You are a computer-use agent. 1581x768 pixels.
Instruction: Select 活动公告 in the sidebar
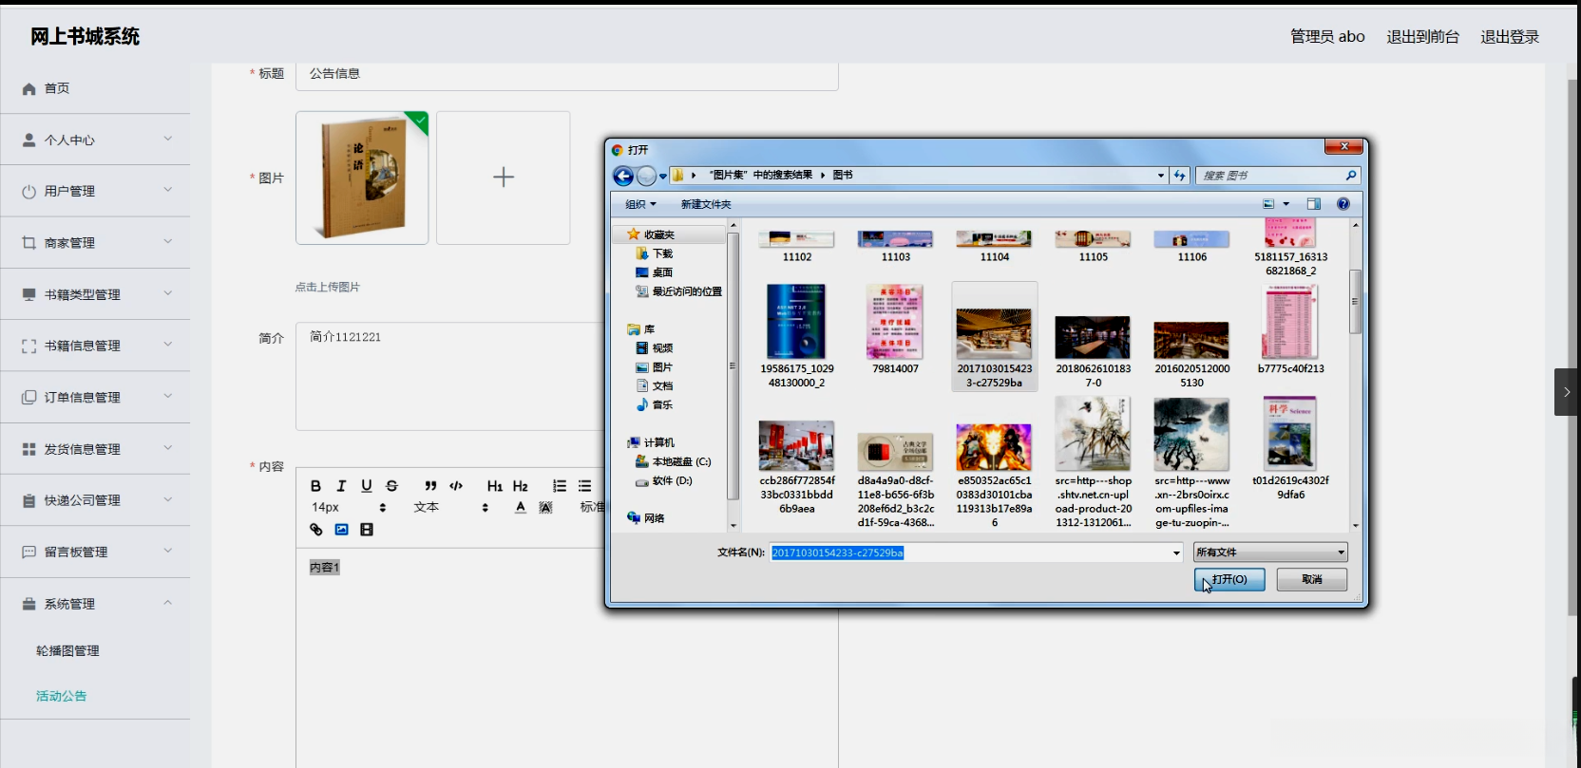click(61, 696)
